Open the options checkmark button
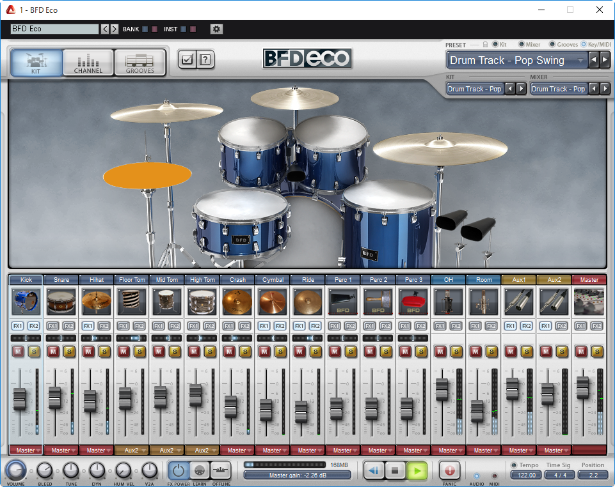The image size is (615, 487). tap(188, 59)
